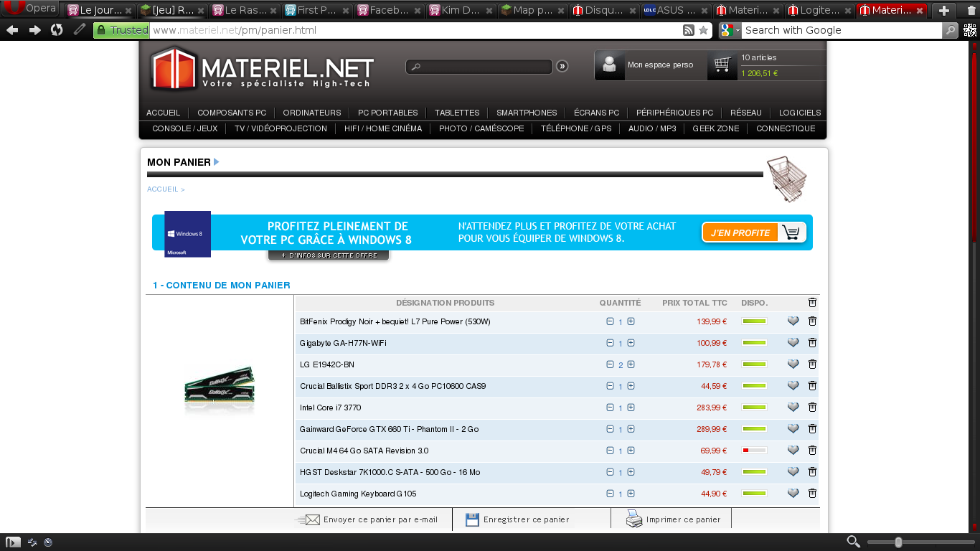Delete the BitFenix Prodigy Noir item
The width and height of the screenshot is (980, 551).
pos(812,321)
